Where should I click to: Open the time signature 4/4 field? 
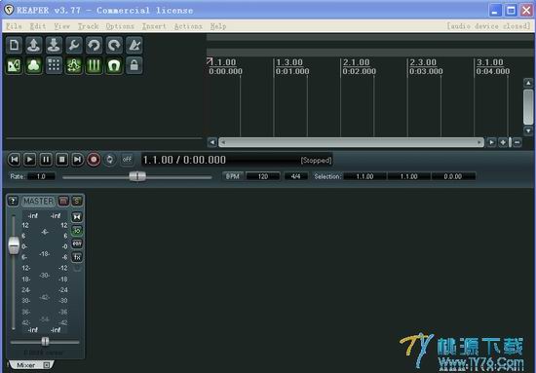tap(295, 176)
